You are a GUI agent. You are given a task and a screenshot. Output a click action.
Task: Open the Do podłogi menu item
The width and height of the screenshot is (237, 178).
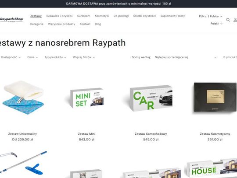(x=121, y=16)
